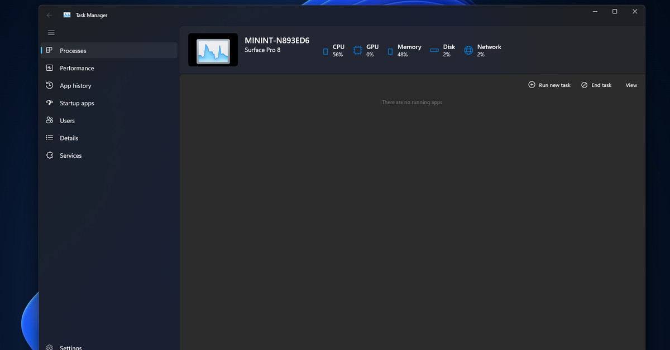Open the View dropdown menu
Image resolution: width=670 pixels, height=350 pixels.
631,85
